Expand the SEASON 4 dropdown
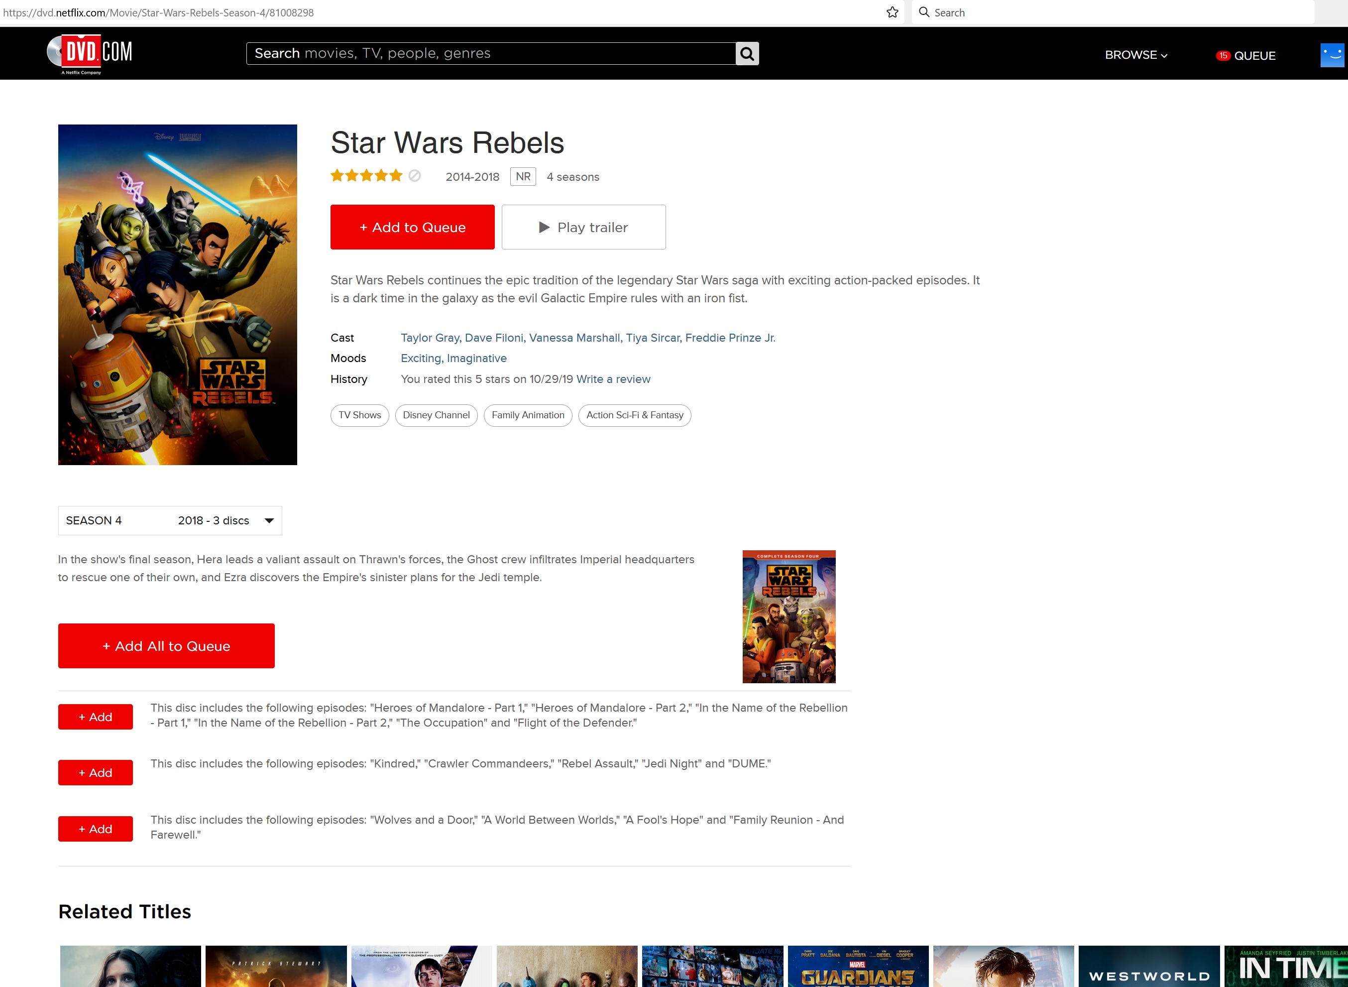The image size is (1348, 987). point(170,520)
